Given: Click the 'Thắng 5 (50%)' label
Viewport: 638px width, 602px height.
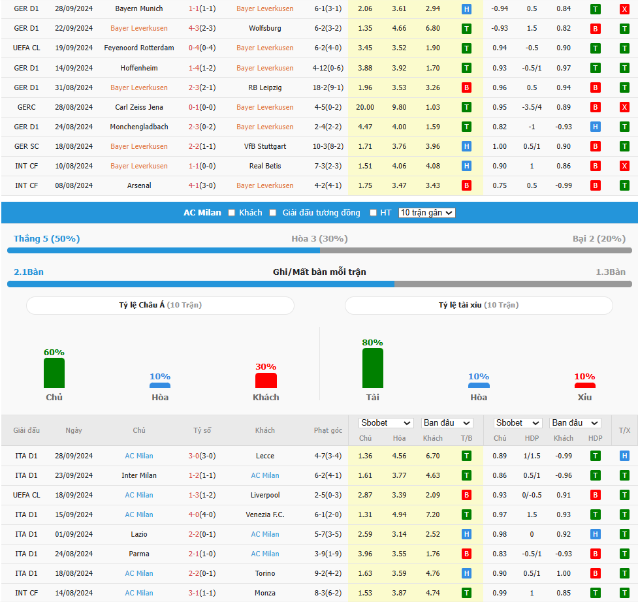Looking at the screenshot, I should pyautogui.click(x=47, y=239).
